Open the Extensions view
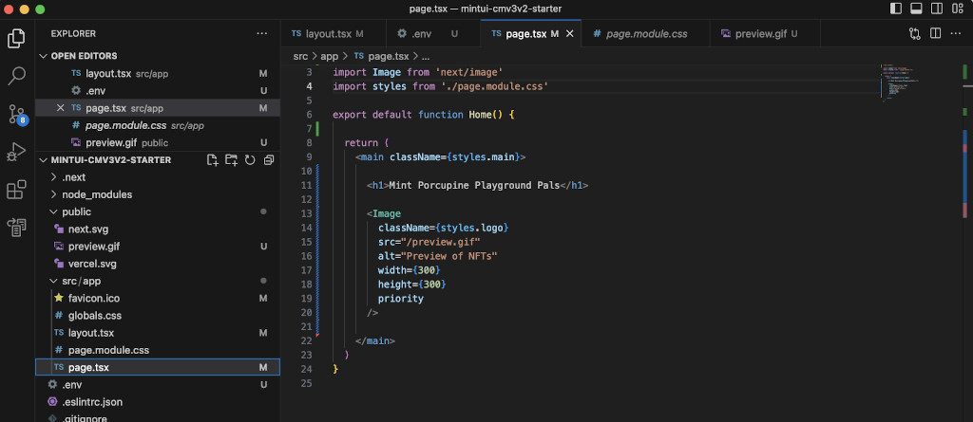973x422 pixels. pyautogui.click(x=16, y=190)
